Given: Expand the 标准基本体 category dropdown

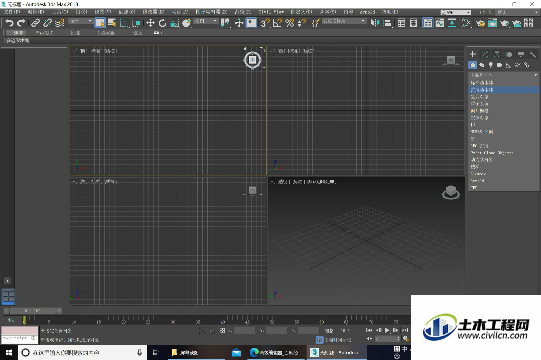Looking at the screenshot, I should coord(503,75).
